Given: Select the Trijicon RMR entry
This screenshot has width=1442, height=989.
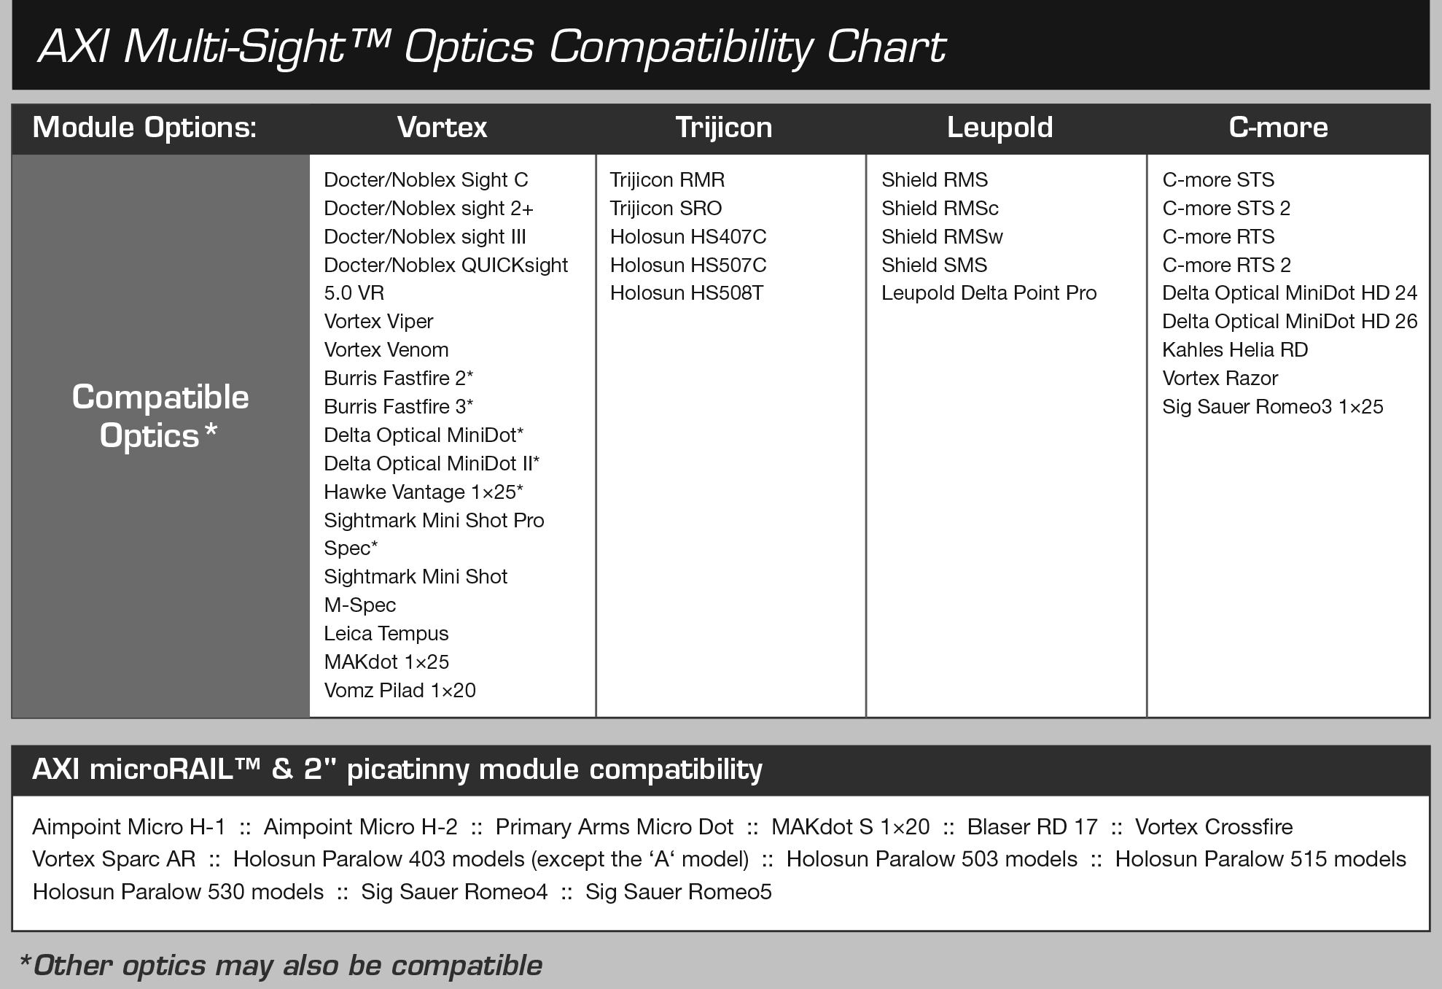Looking at the screenshot, I should point(667,180).
